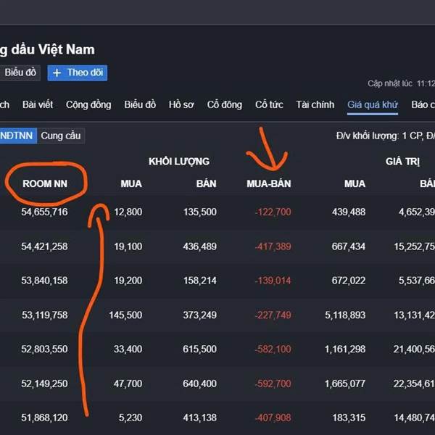The image size is (435, 435).
Task: Click the KHỐI LƯỢNG MUA column header
Action: click(x=131, y=183)
